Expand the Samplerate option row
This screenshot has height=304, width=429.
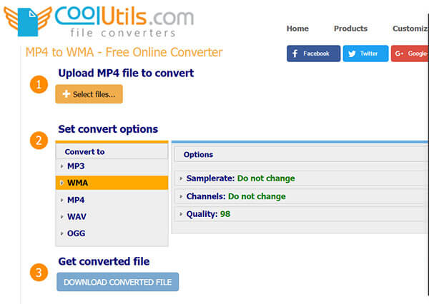tap(240, 178)
